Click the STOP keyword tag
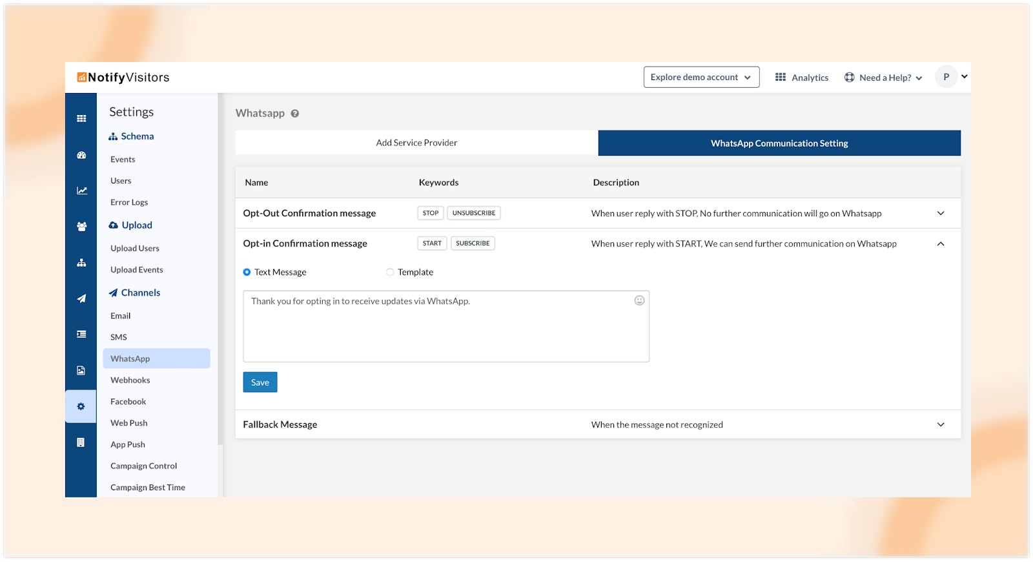 pyautogui.click(x=431, y=213)
